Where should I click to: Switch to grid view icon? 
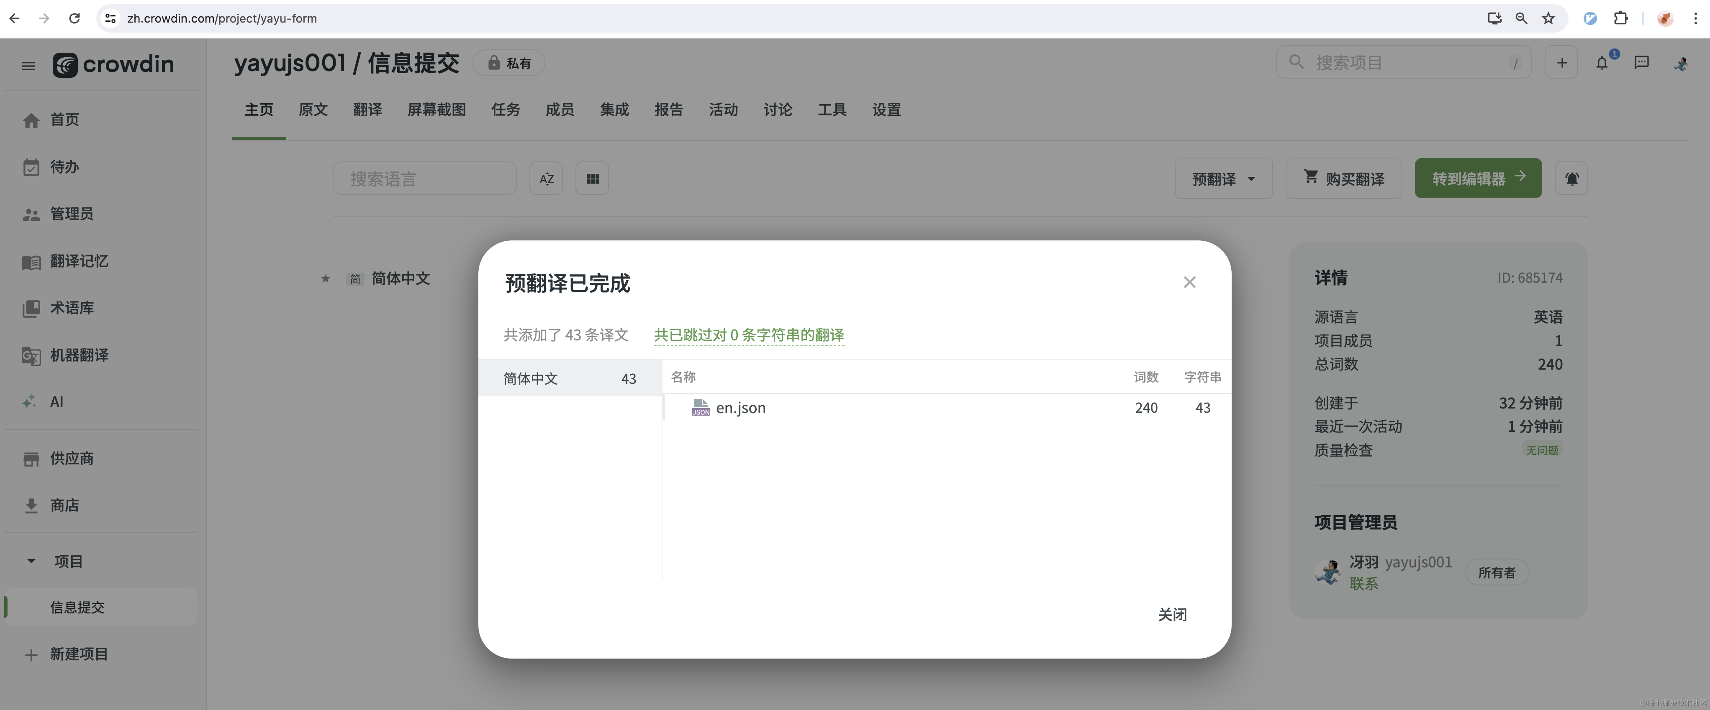[x=592, y=179]
